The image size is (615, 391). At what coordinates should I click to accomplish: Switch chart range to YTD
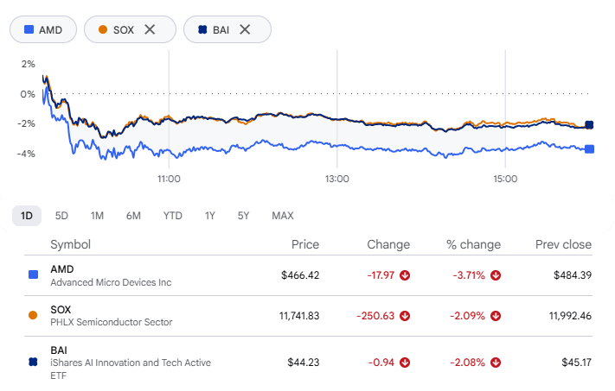tap(173, 216)
